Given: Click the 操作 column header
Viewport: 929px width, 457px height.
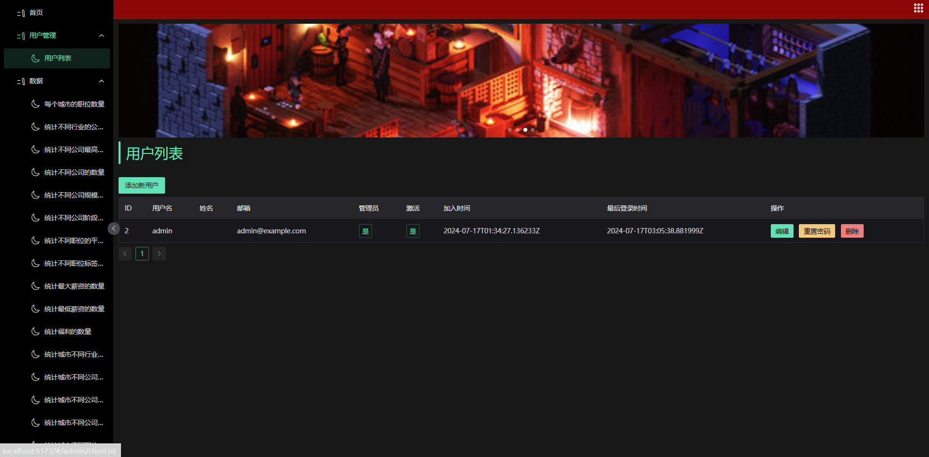Looking at the screenshot, I should [777, 208].
